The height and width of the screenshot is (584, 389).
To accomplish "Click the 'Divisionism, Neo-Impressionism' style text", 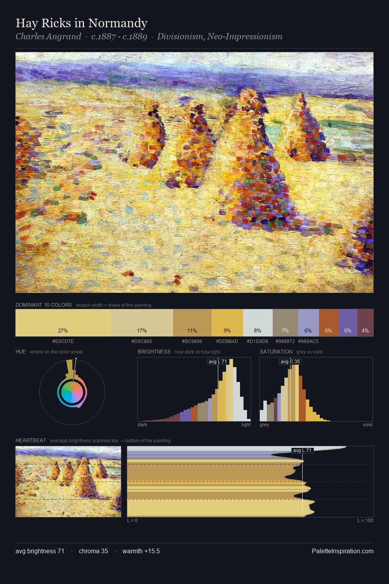I will click(x=220, y=37).
